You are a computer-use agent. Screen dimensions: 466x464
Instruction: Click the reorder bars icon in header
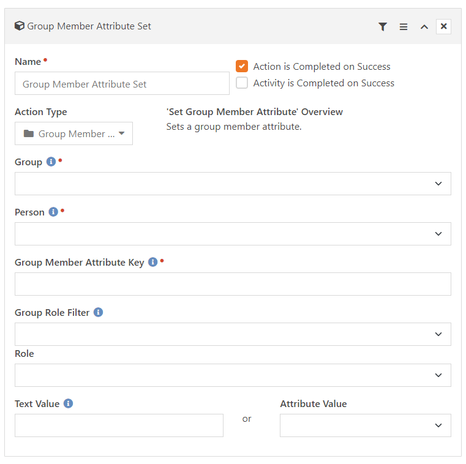click(x=404, y=27)
